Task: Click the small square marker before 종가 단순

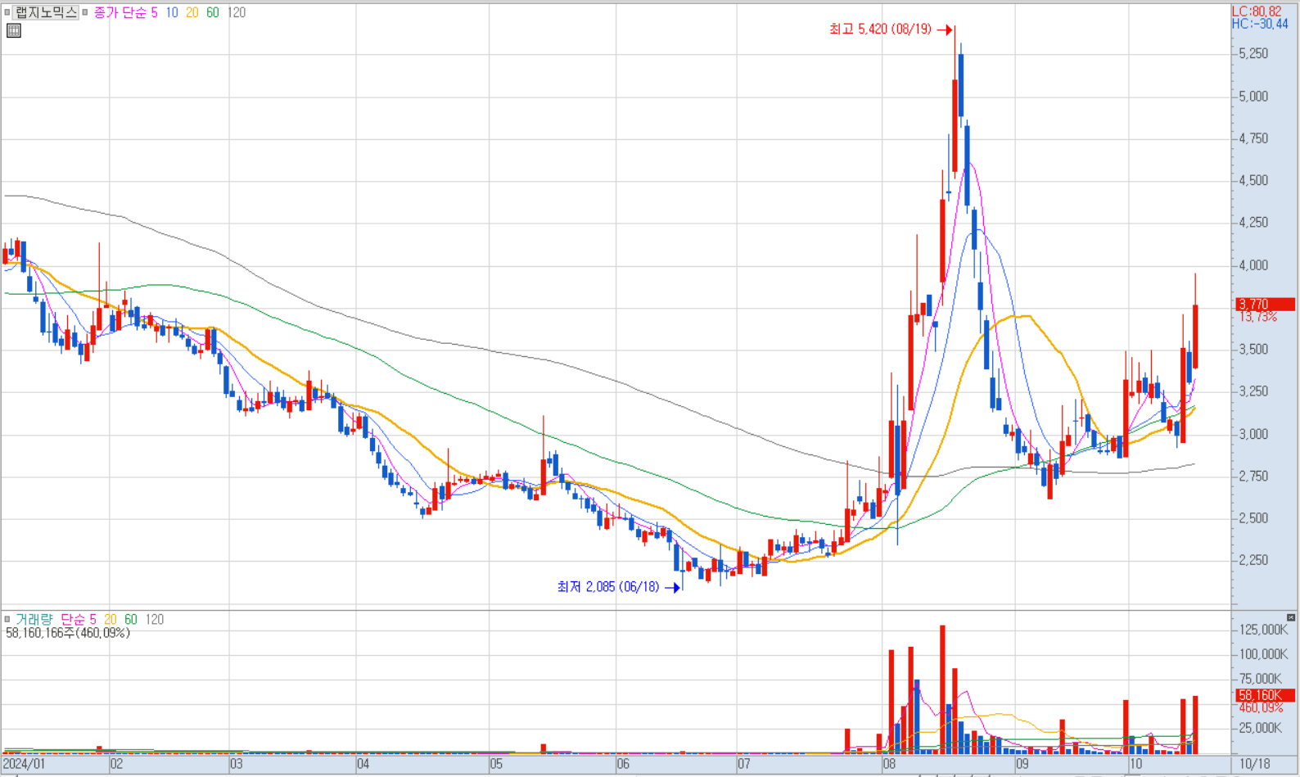Action: pyautogui.click(x=85, y=13)
